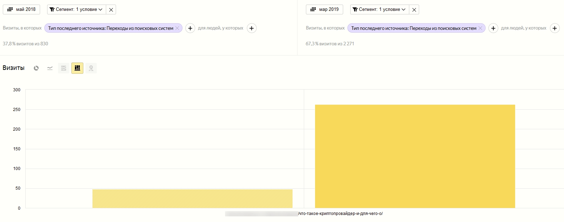Viewport: 564px width, 222px height.
Task: Remove left search-traffic filter chip
Action: 177,28
